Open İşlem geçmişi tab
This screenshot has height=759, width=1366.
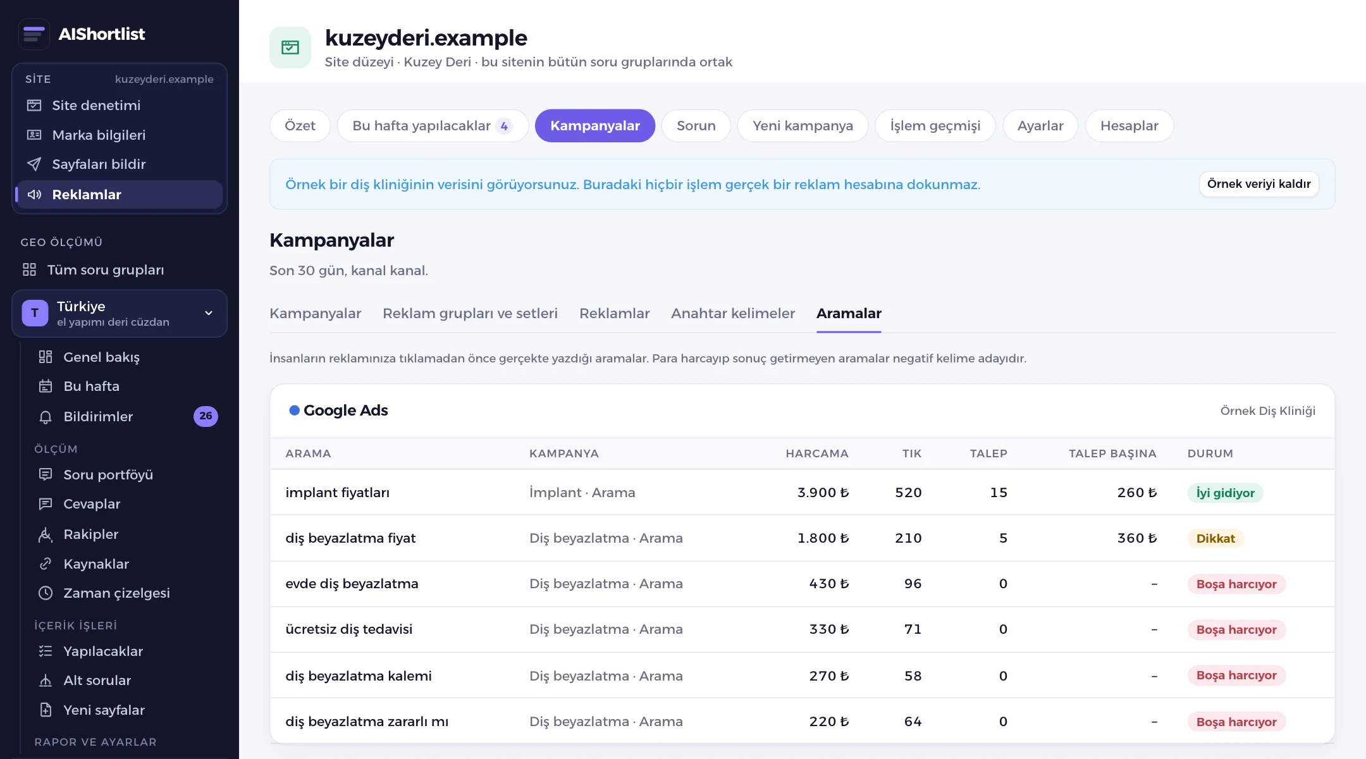tap(935, 125)
